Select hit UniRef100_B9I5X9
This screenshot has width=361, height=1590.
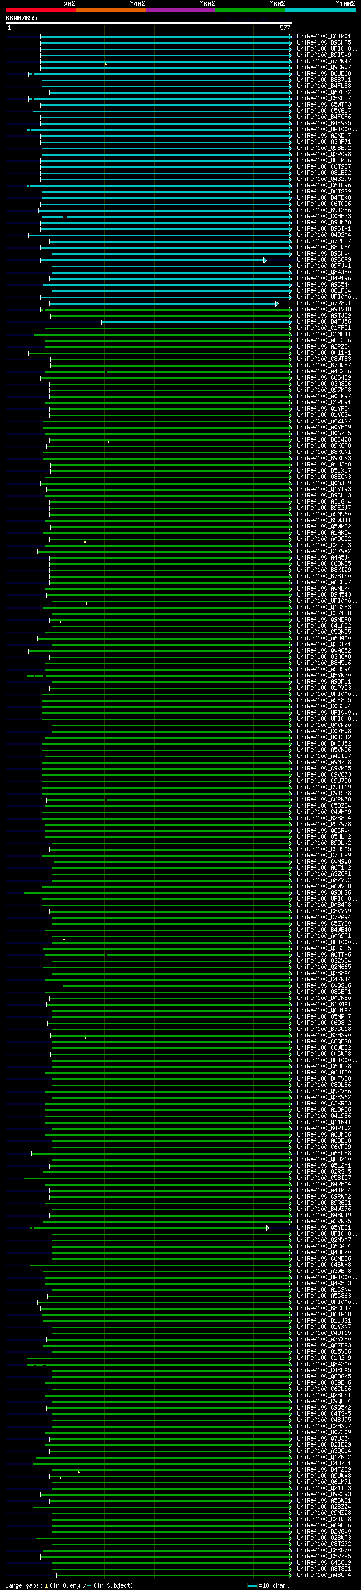[323, 55]
